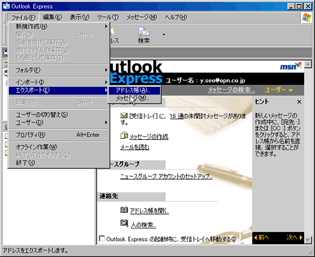Click the compose message icon
315x257 pixels.
tap(124, 136)
